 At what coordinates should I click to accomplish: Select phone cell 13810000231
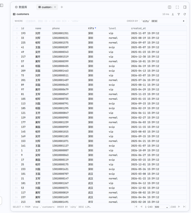[60, 38]
